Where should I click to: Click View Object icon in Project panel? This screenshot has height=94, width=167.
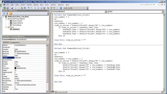coord(7,14)
